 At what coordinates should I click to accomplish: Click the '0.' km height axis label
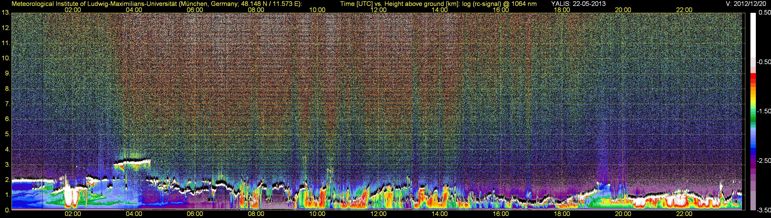point(7,210)
